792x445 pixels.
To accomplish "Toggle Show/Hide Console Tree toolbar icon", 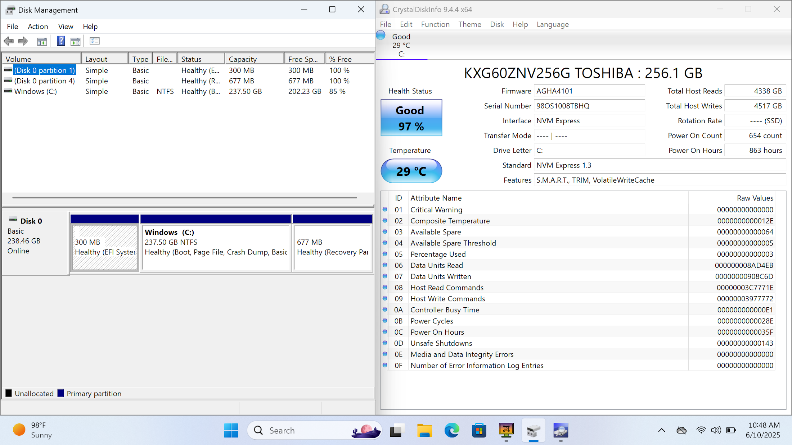I will pos(42,41).
